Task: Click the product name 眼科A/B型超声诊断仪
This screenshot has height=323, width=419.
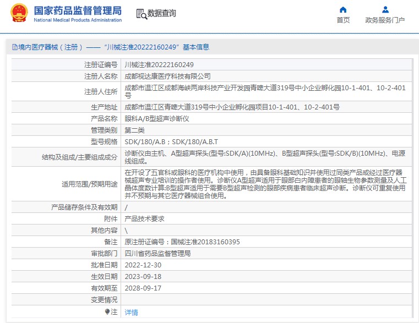Action: [157, 118]
